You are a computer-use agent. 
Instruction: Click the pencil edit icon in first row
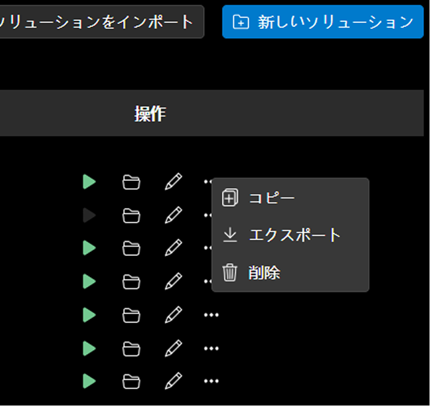[x=173, y=182]
